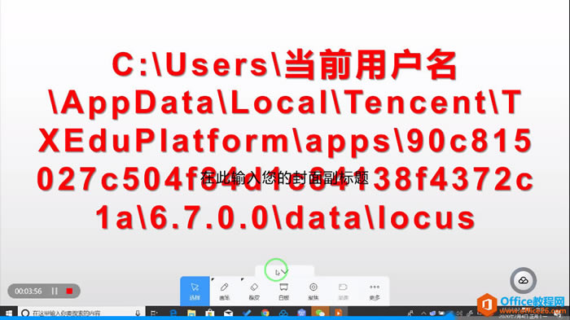Turn on the 聚焦 focus tool
The width and height of the screenshot is (570, 320).
coord(313,292)
